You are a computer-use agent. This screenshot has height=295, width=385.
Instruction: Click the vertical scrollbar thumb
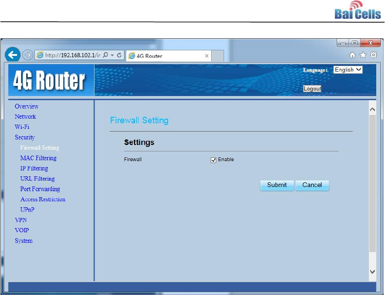(x=372, y=183)
